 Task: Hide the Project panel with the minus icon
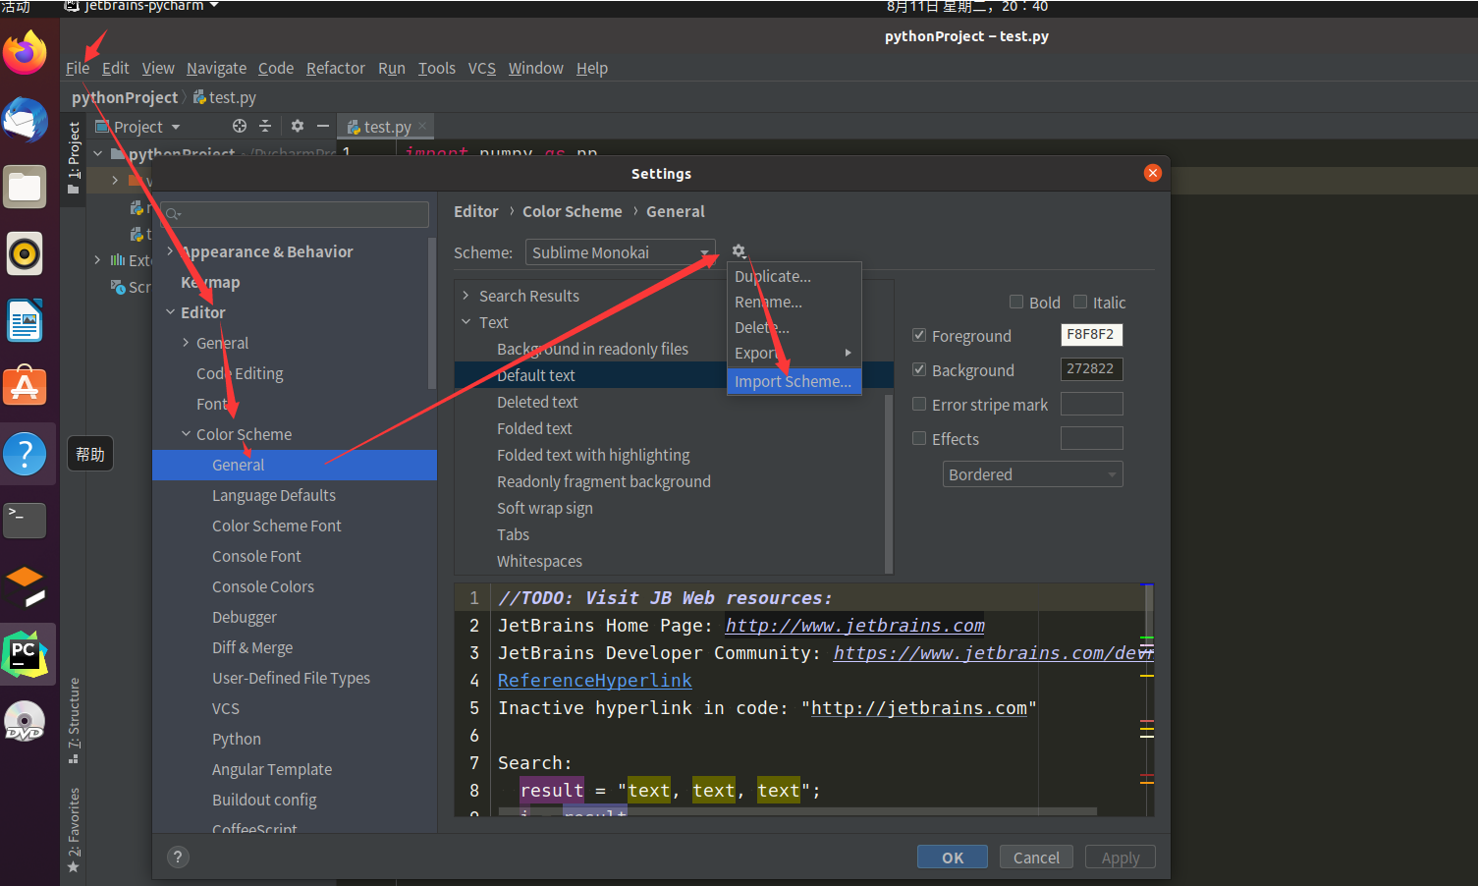[x=322, y=126]
